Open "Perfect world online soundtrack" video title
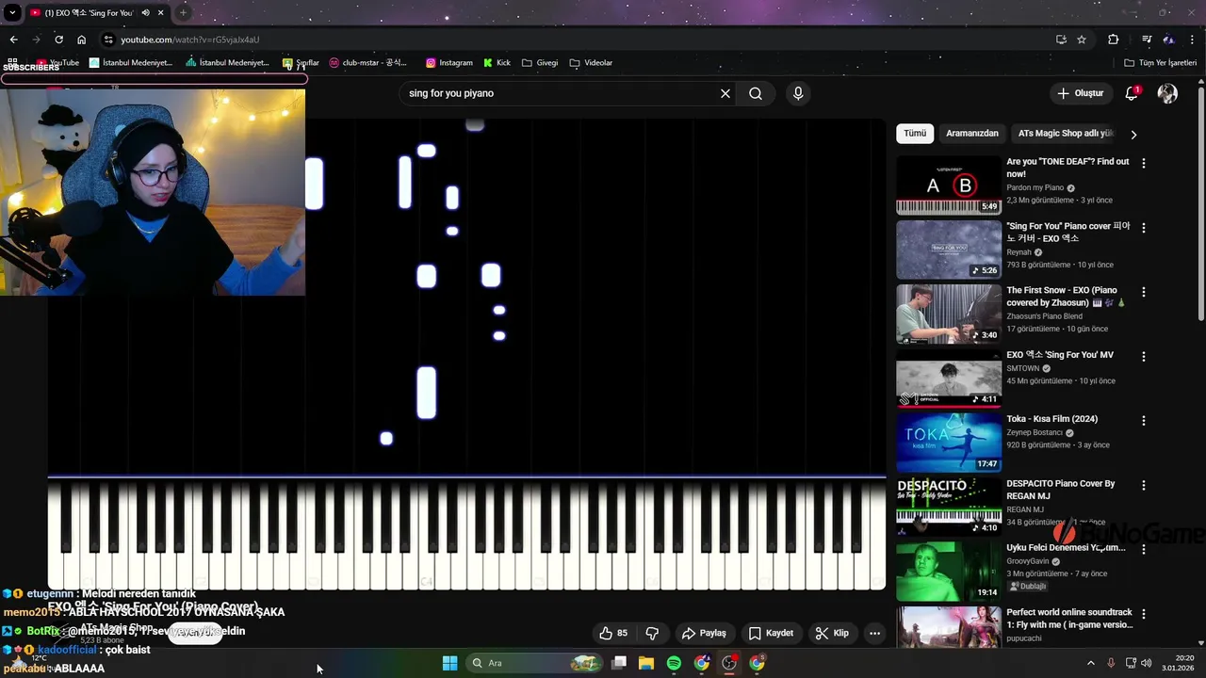This screenshot has width=1206, height=678. [1069, 619]
